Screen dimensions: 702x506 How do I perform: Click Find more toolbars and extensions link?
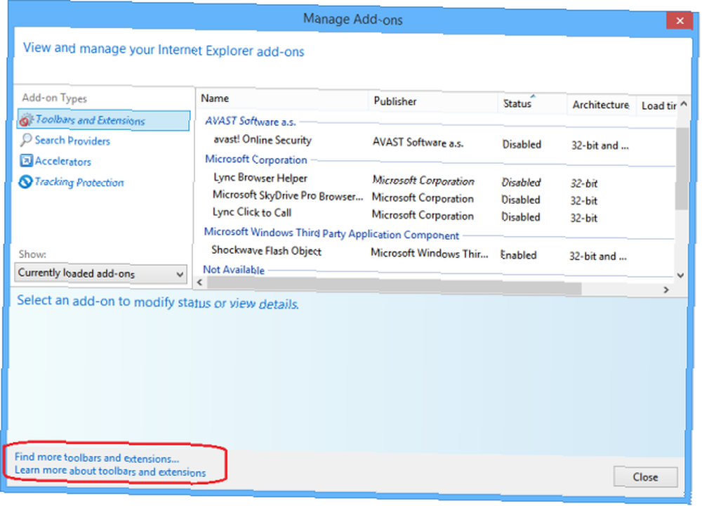point(97,458)
